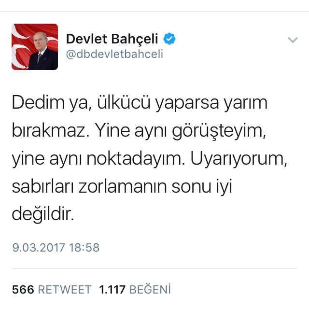Click the word 'Uyarıyorum' in the tweet
This screenshot has width=309, height=309.
coord(239,159)
